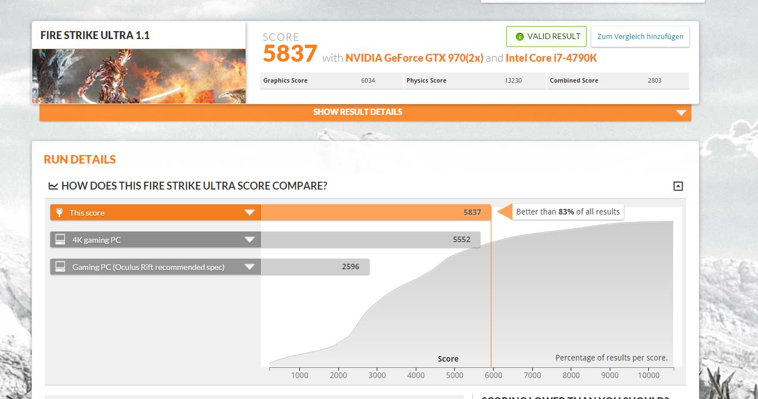758x399 pixels.
Task: Click the monitor icon beside 4K gaming PC
Action: [59, 240]
